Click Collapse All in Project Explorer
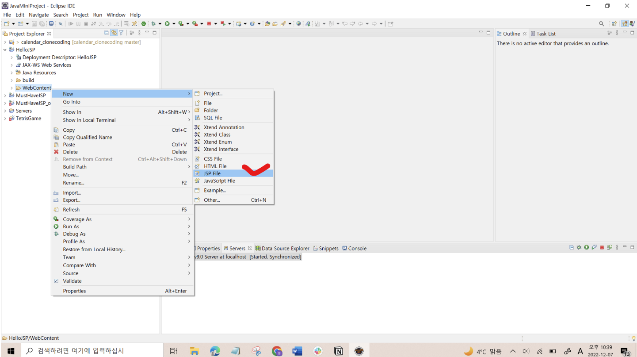637x357 pixels. click(x=106, y=33)
